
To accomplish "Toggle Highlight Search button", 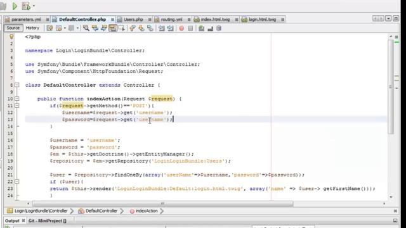I will pos(113,28).
